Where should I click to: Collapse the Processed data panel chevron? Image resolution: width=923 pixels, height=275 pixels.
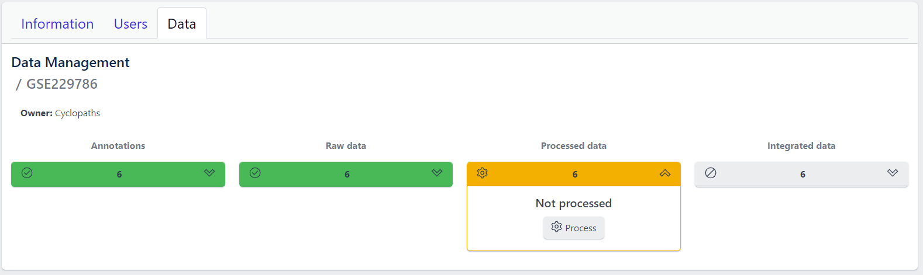coord(665,173)
